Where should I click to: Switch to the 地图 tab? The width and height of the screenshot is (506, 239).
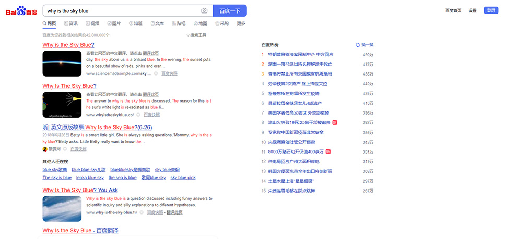[x=201, y=23]
